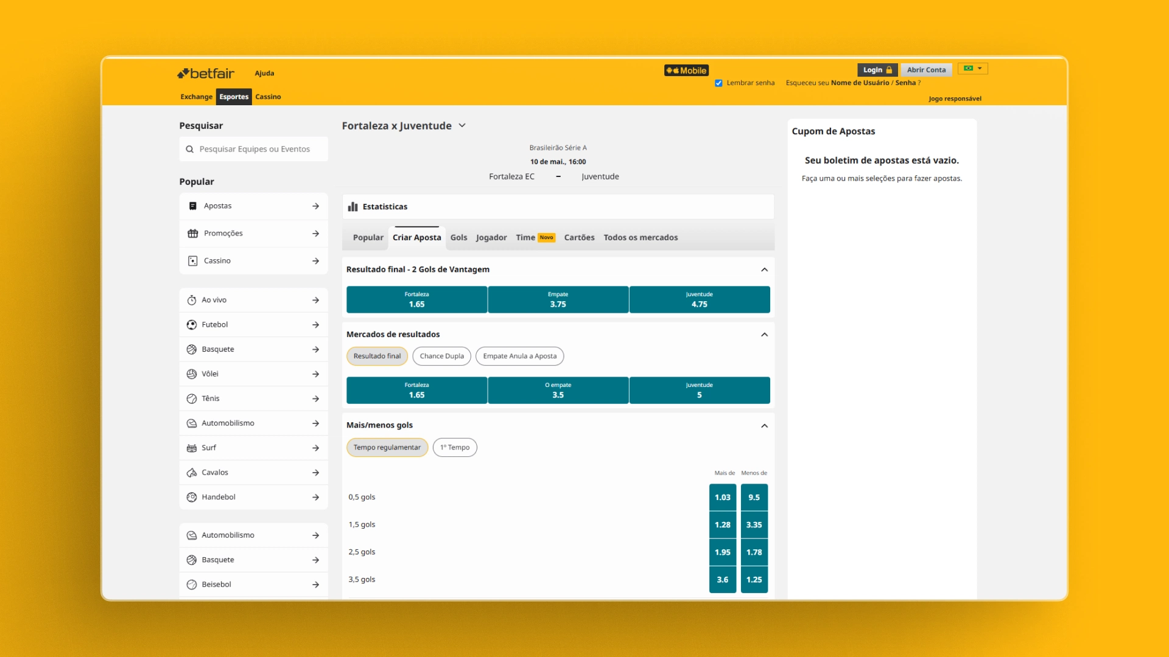Bet on Fortaleza 1.65 with 2-goal advantage
This screenshot has height=657, width=1169.
pos(416,300)
